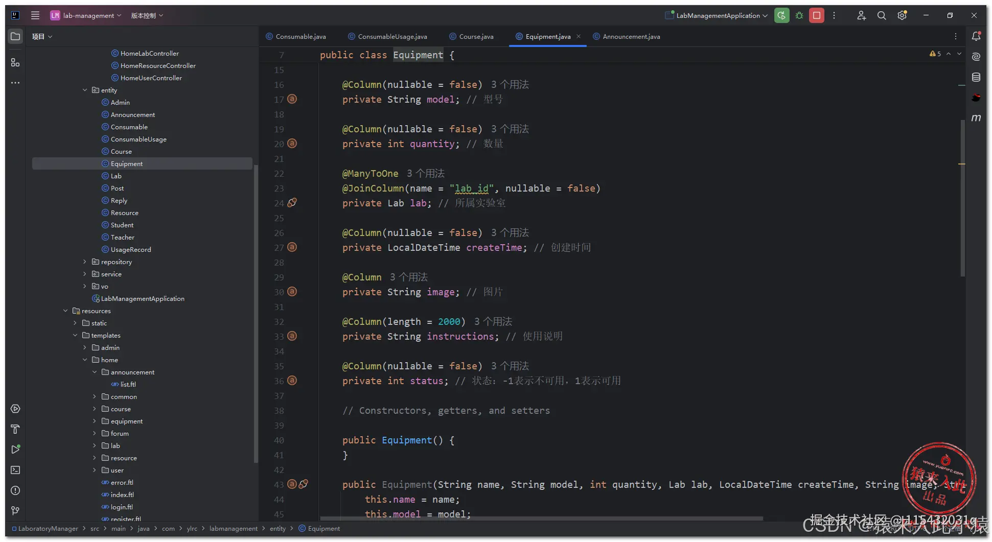Open the 项目 view dropdown
This screenshot has width=992, height=542.
click(x=42, y=36)
